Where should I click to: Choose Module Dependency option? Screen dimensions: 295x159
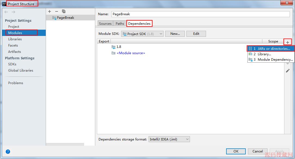(x=271, y=59)
